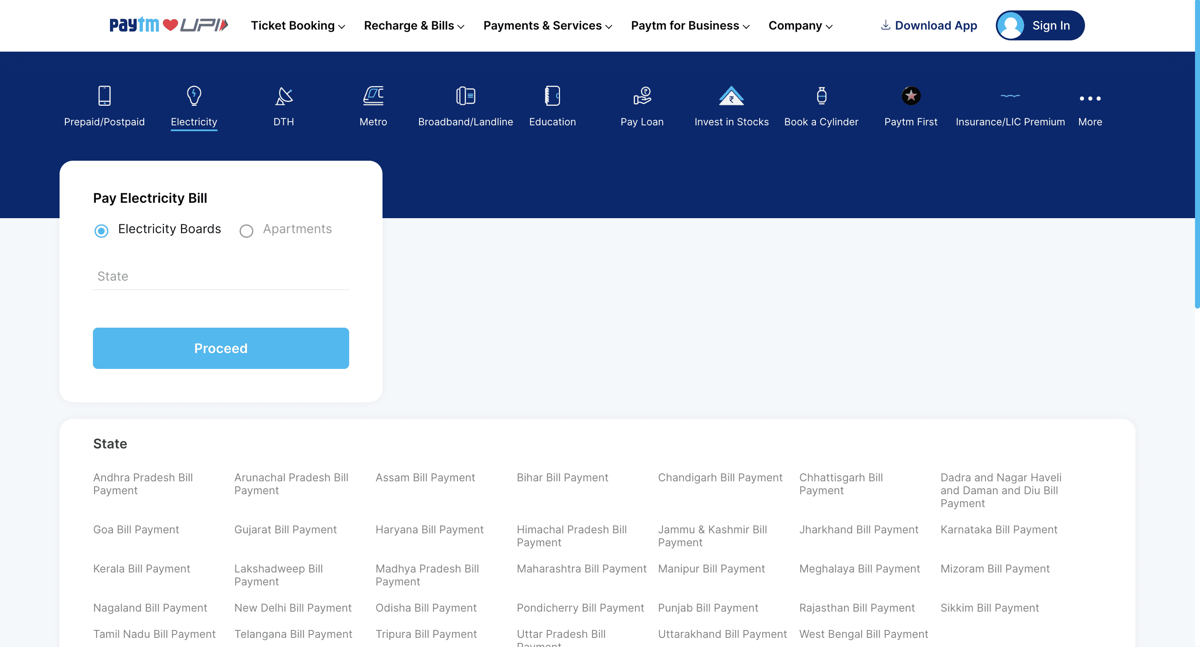Open the Payments & Services dropdown
1200x647 pixels.
[548, 25]
